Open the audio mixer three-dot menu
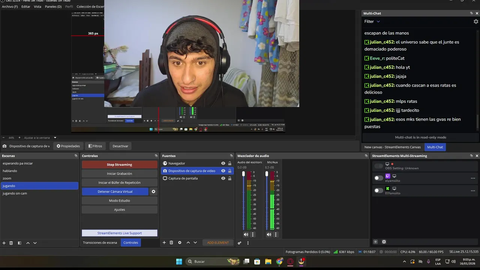 coord(248,243)
